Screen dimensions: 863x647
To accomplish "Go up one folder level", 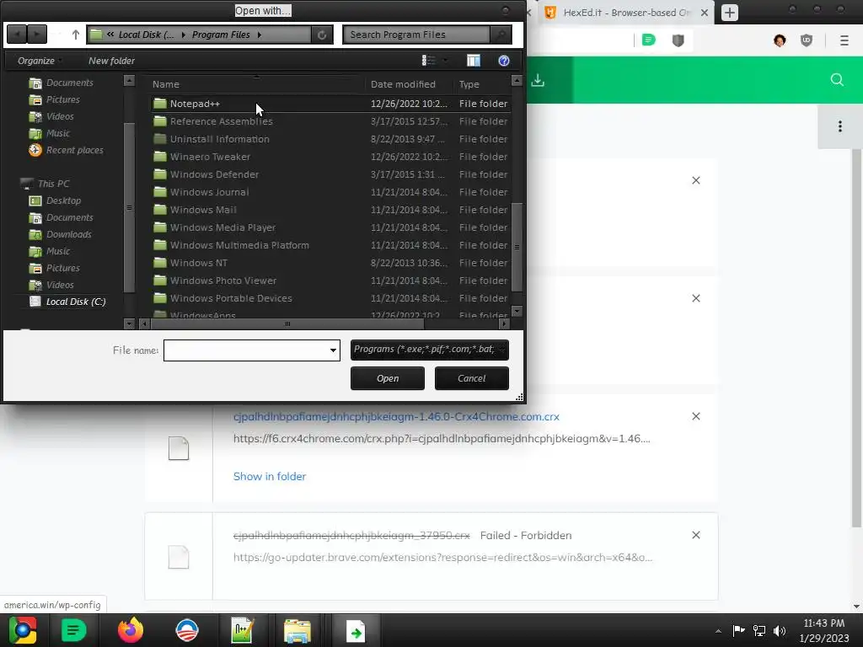I will pyautogui.click(x=75, y=35).
